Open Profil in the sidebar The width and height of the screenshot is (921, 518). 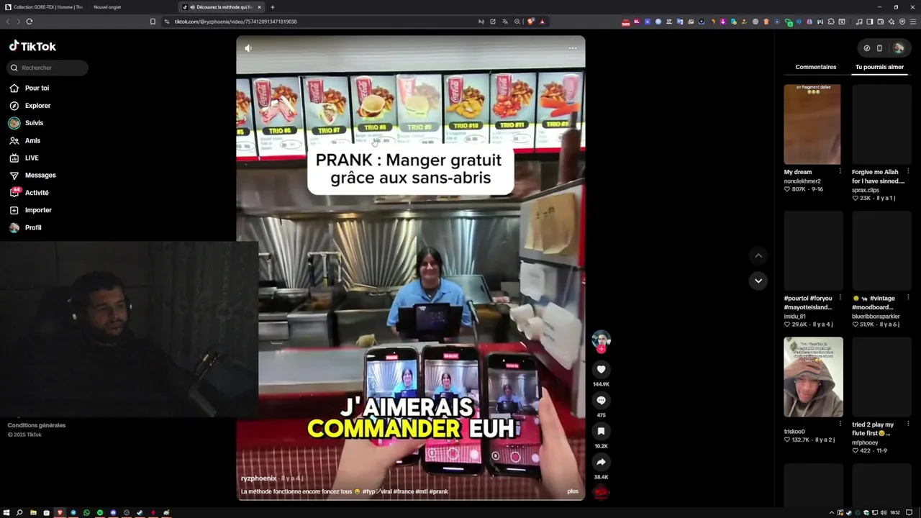pos(26,227)
